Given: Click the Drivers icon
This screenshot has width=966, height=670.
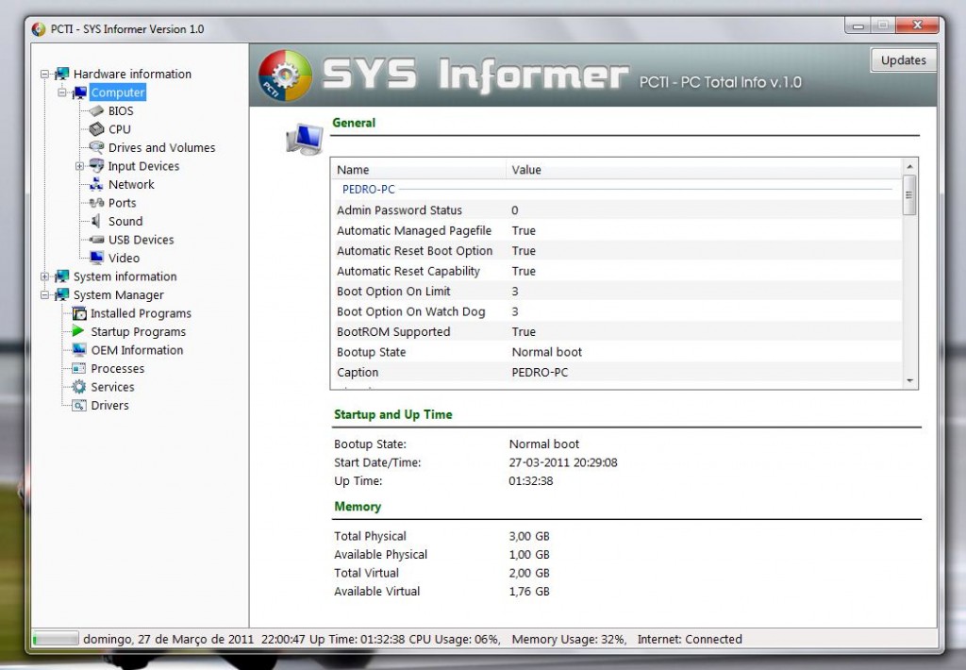Looking at the screenshot, I should click(79, 406).
